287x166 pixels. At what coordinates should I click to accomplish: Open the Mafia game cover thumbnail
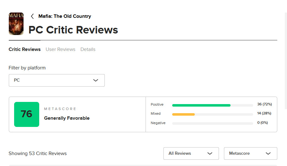coord(16,24)
